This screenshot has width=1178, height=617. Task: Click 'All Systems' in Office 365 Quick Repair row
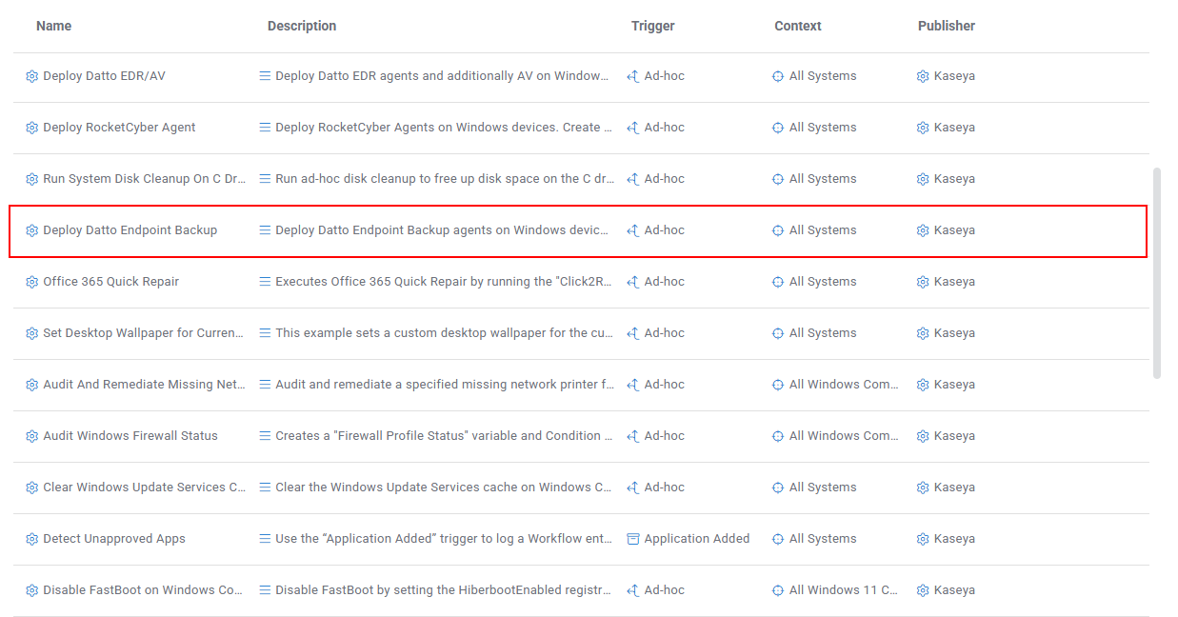click(823, 282)
